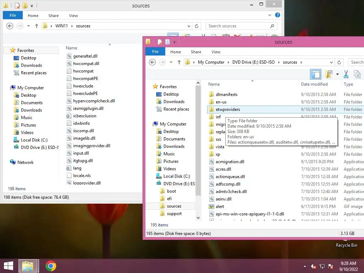Click New folder quick access icon in front window
Viewport: 364px width, 273px height.
(x=167, y=42)
